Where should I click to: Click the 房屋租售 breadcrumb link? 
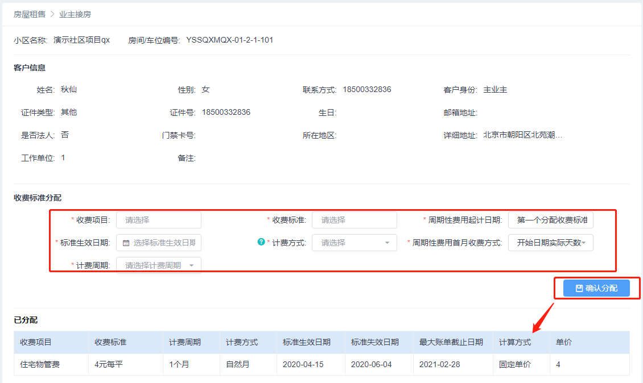pyautogui.click(x=29, y=14)
